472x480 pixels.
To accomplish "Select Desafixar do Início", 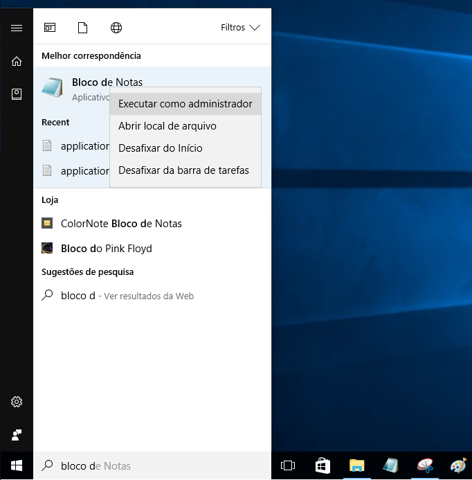I will point(185,148).
